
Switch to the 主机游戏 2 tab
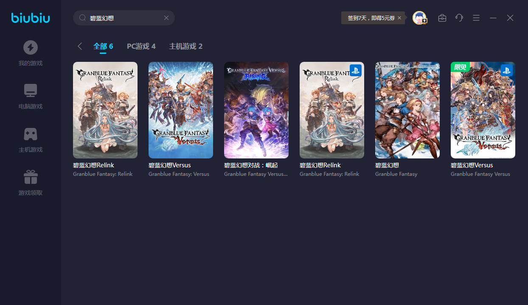[186, 46]
